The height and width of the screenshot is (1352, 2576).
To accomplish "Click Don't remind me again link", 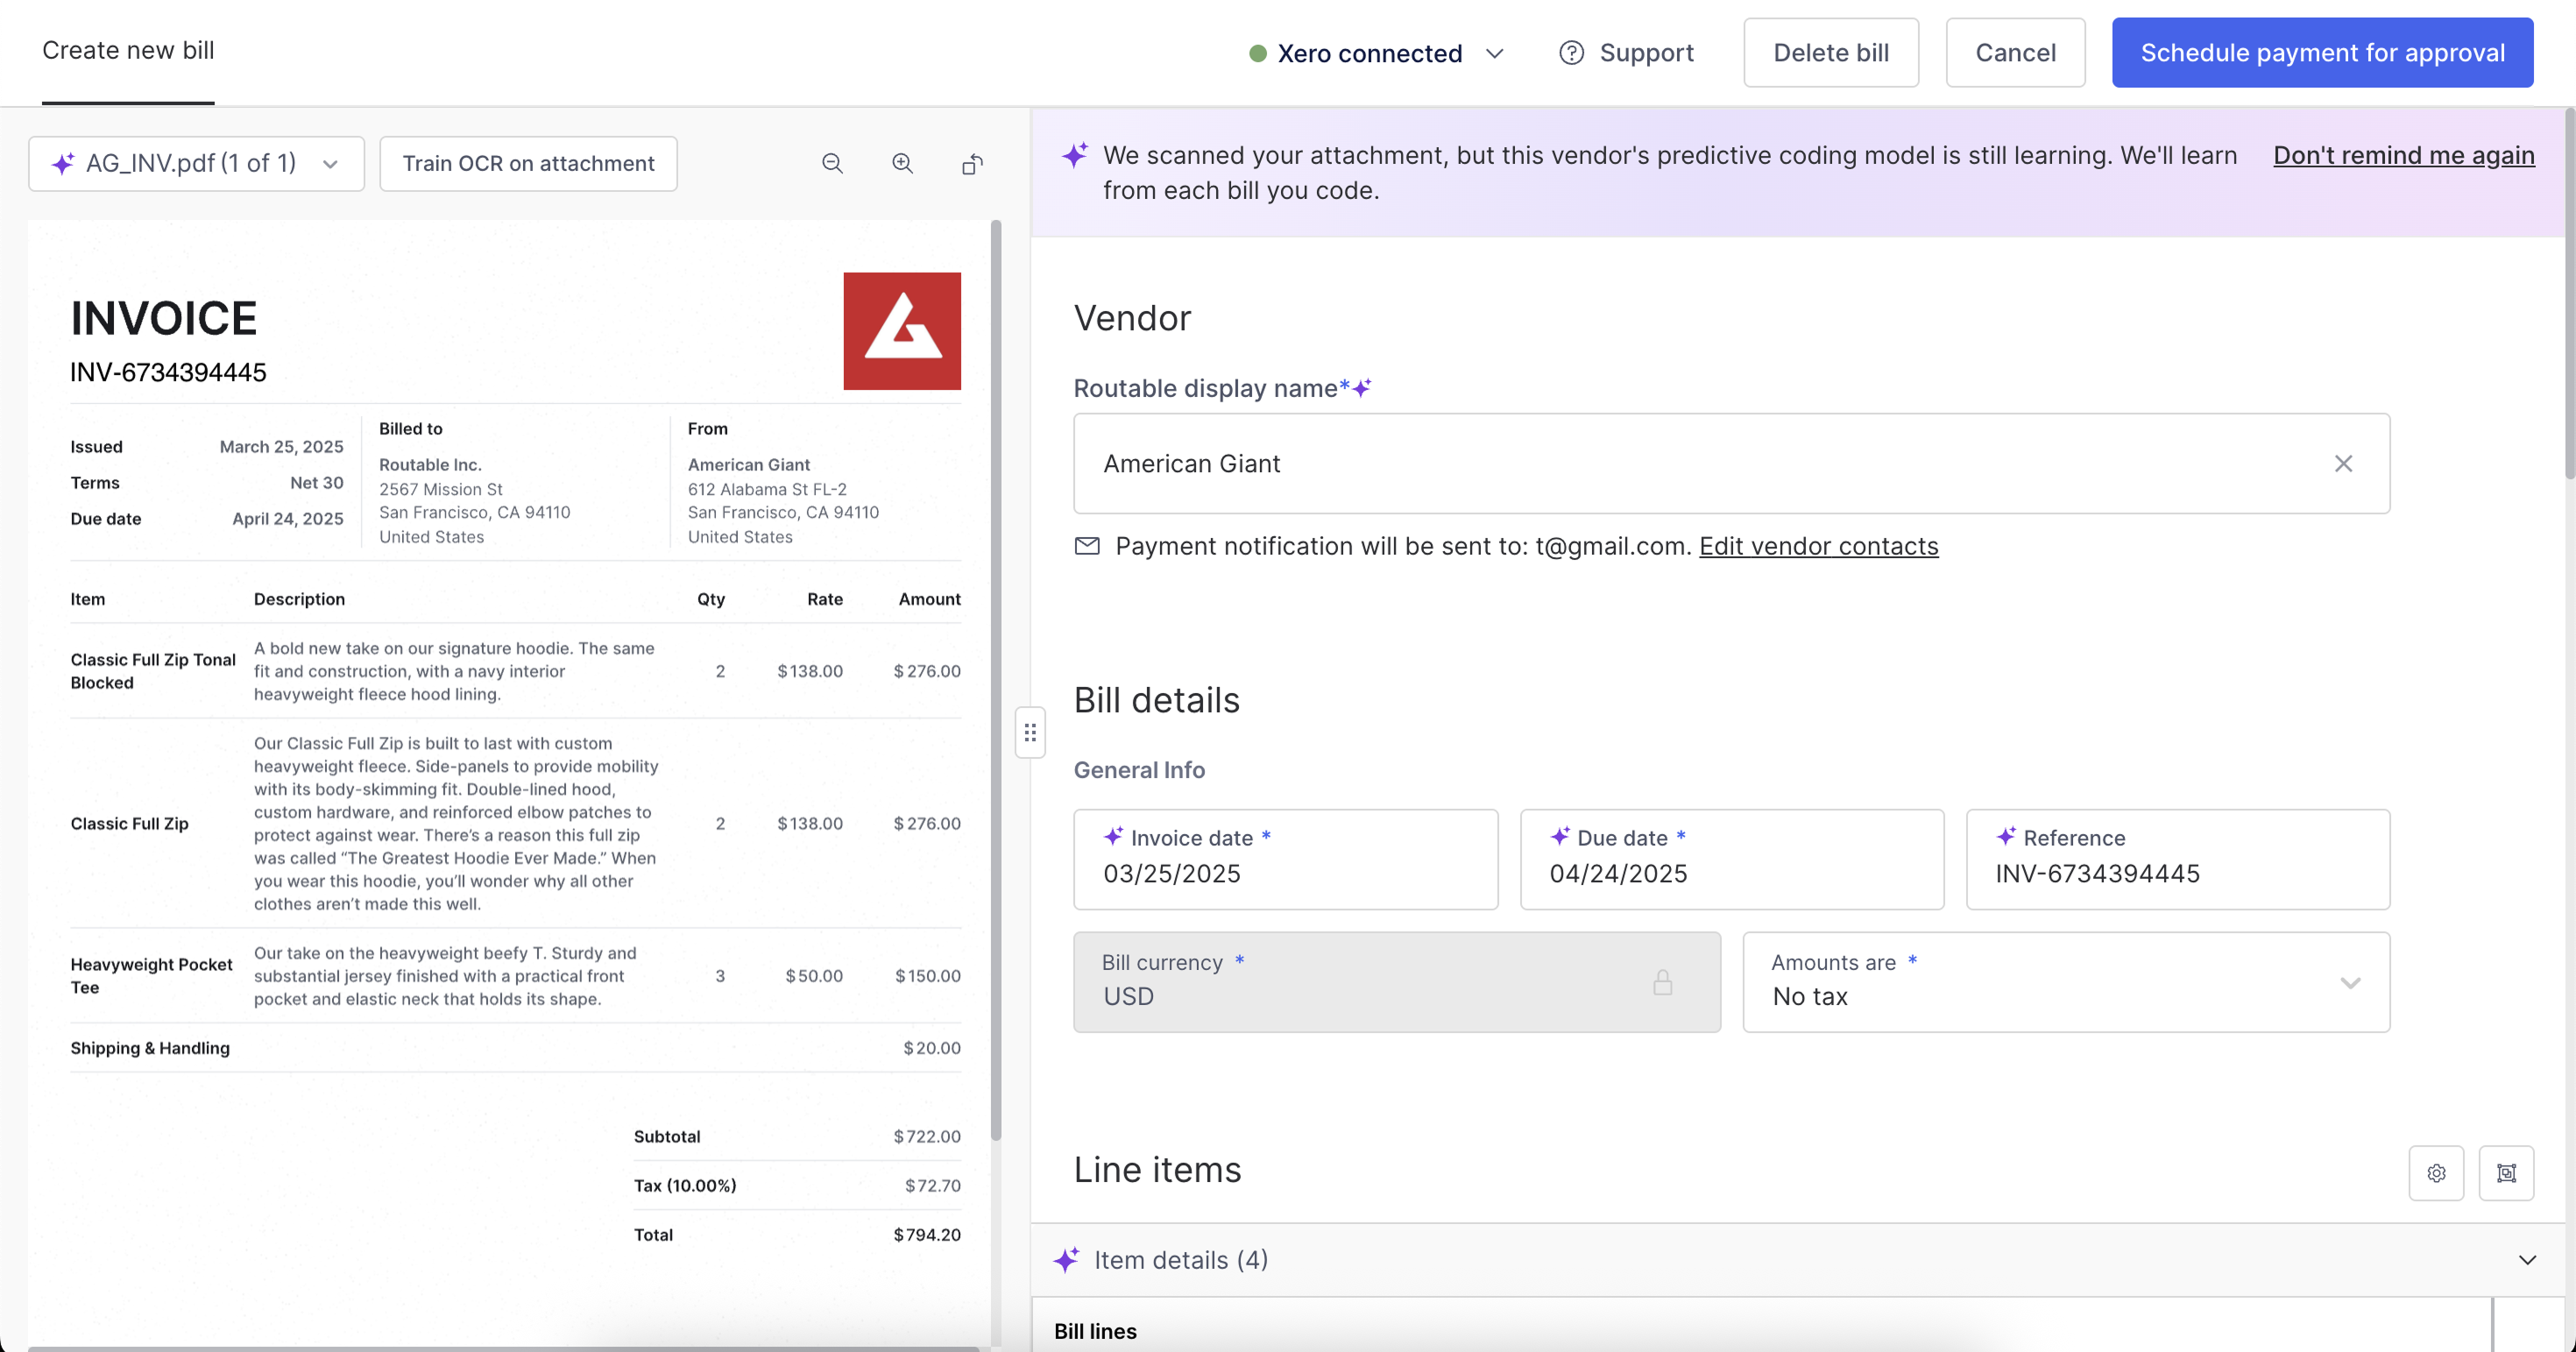I will (x=2404, y=155).
